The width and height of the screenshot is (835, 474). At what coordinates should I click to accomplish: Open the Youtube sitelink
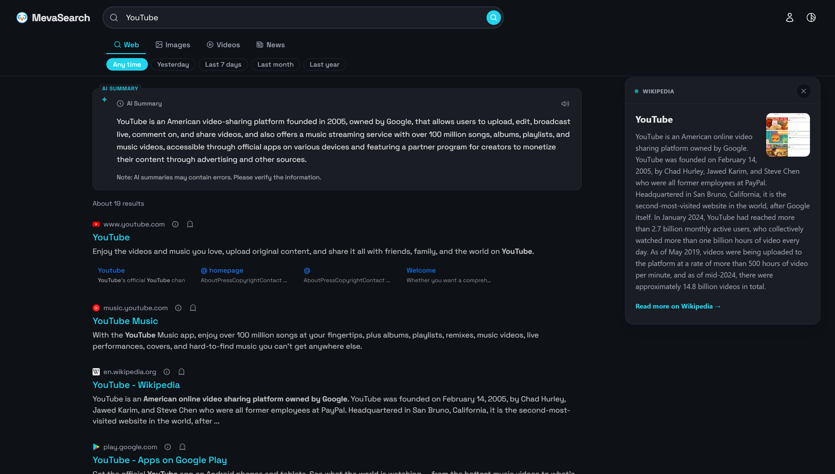(x=111, y=270)
